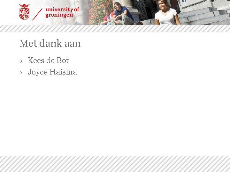Click the man in blue shirt in photo
The height and width of the screenshot is (172, 230).
(x=122, y=14)
